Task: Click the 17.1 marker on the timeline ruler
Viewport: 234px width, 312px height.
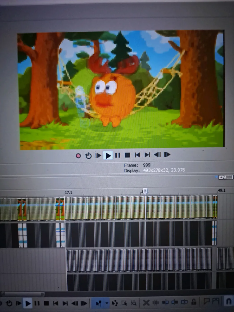Action: click(x=68, y=193)
